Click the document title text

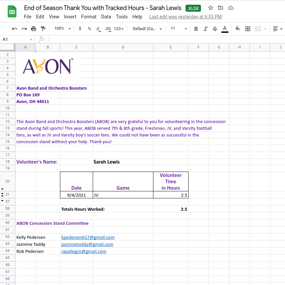[x=102, y=8]
